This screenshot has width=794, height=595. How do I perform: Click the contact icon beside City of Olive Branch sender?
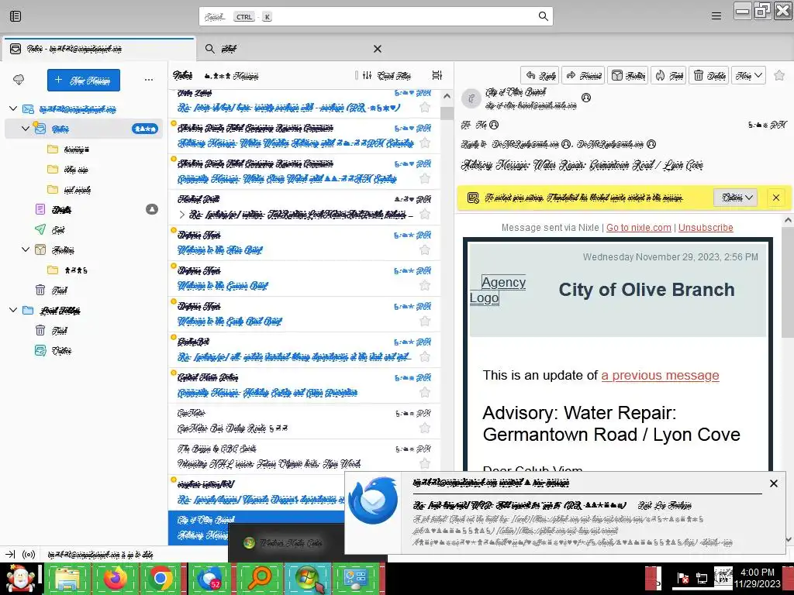[x=586, y=97]
